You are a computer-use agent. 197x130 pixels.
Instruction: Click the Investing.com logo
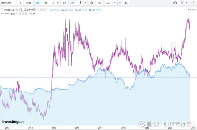[x=13, y=122]
